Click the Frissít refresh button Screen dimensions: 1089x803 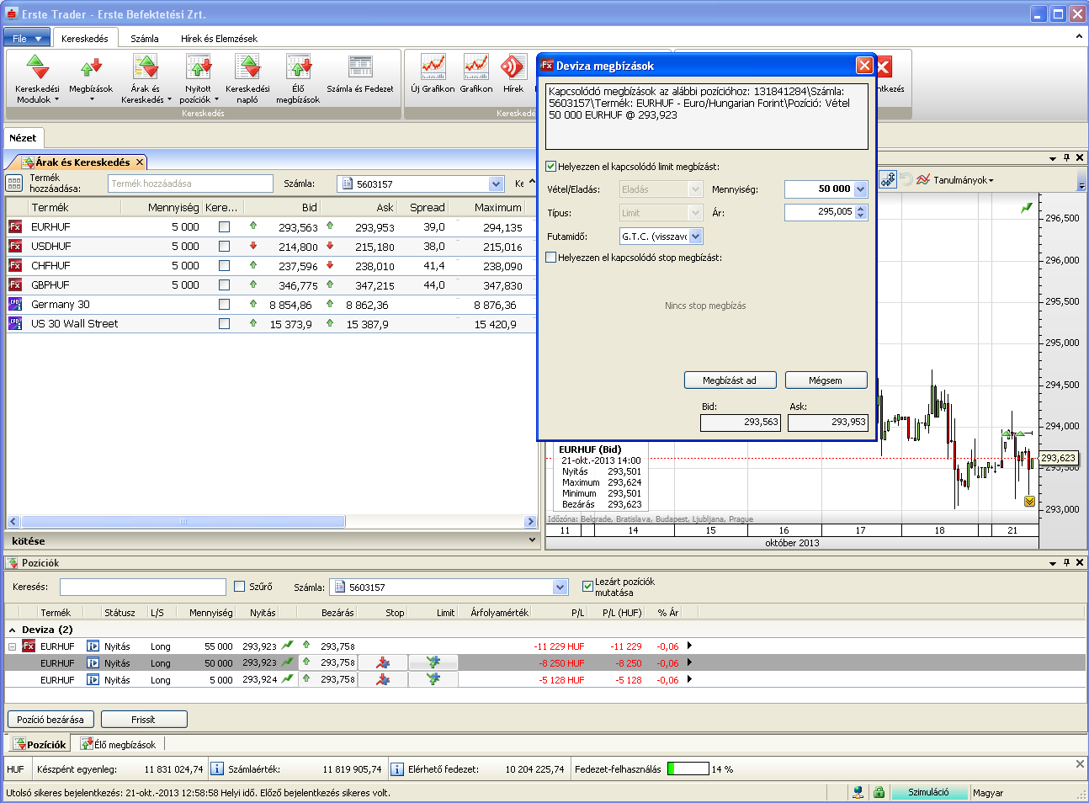(x=144, y=720)
